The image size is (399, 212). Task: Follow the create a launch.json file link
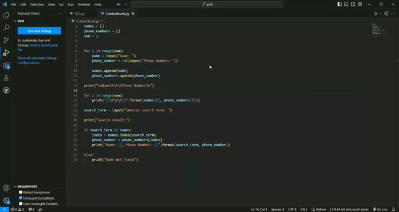pos(38,48)
